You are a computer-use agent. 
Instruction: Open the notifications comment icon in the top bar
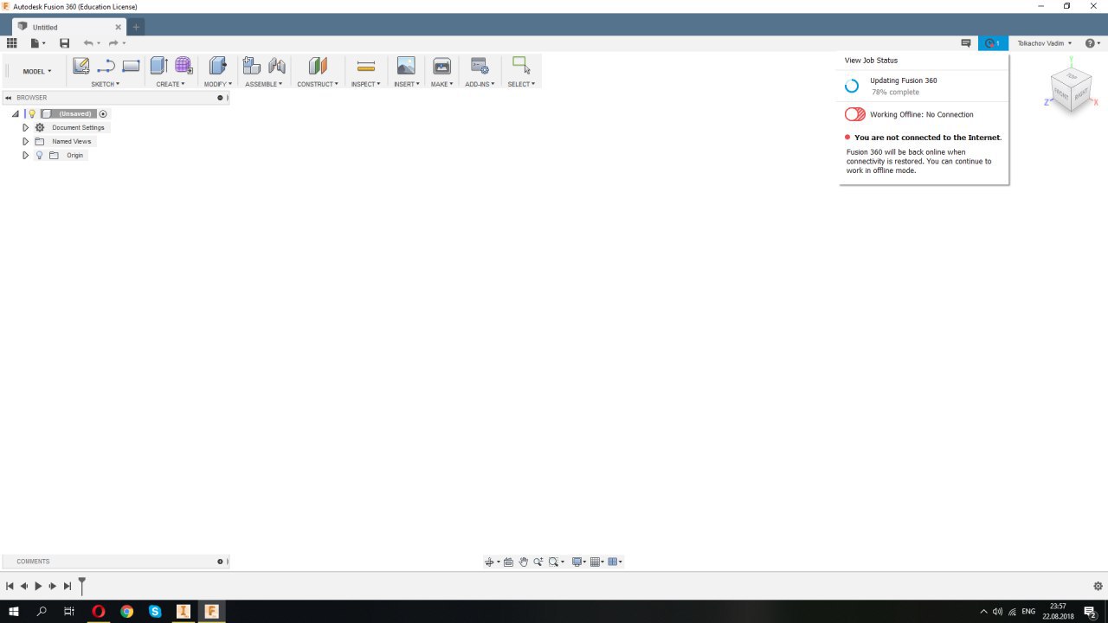point(966,43)
